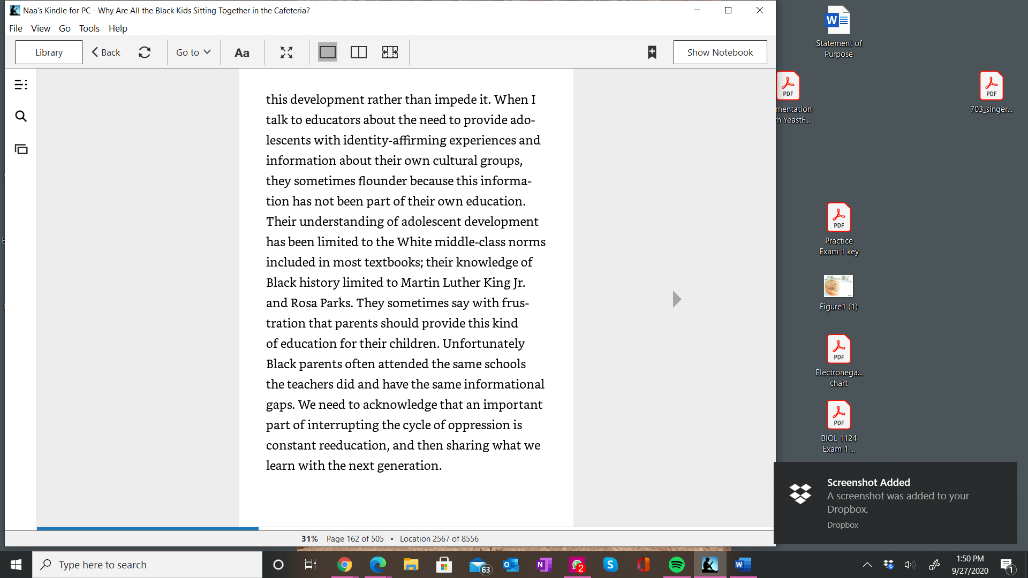Open Google Chrome from taskbar
Image resolution: width=1028 pixels, height=578 pixels.
[344, 565]
